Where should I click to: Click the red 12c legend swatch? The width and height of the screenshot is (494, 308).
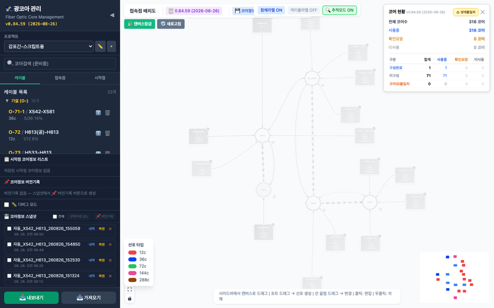(x=132, y=253)
